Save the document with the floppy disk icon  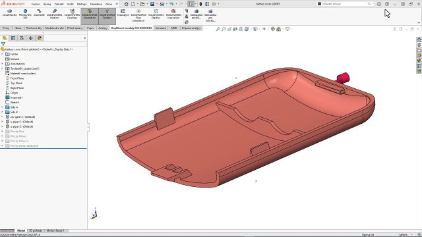(152, 4)
